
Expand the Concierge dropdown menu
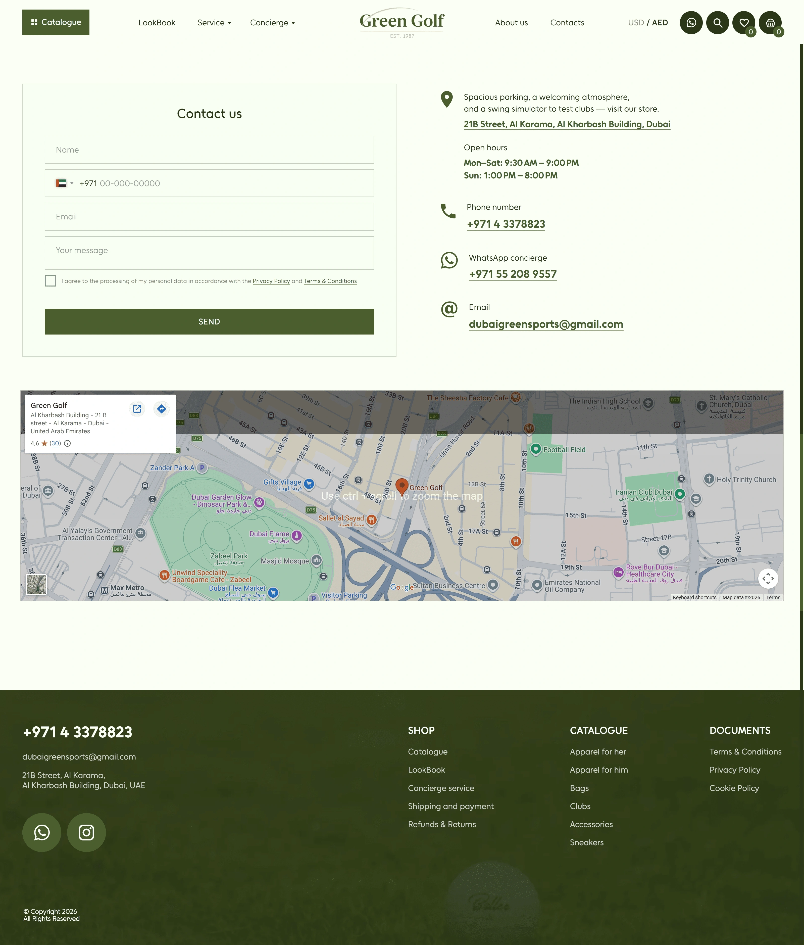[272, 23]
